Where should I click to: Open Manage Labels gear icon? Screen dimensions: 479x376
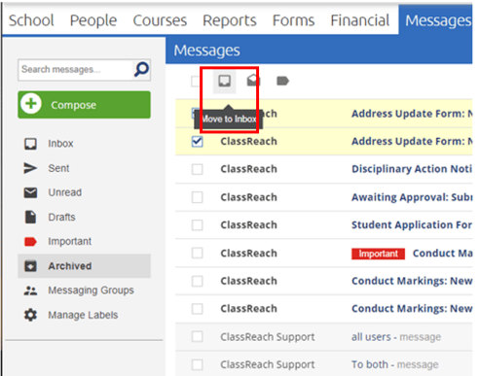(x=30, y=315)
